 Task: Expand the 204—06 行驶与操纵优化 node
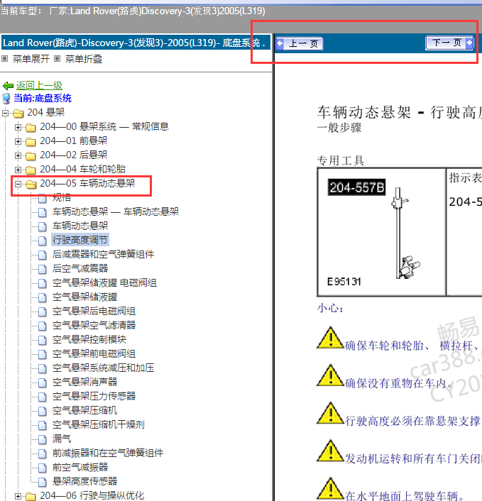tap(18, 496)
